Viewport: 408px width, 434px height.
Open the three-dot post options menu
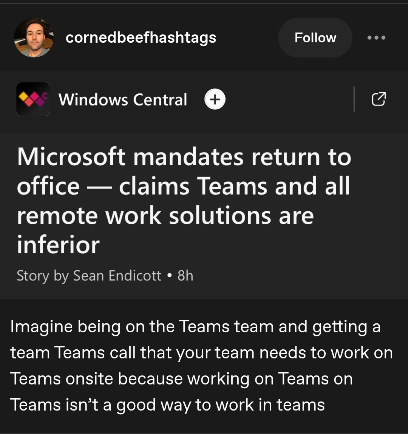coord(376,37)
